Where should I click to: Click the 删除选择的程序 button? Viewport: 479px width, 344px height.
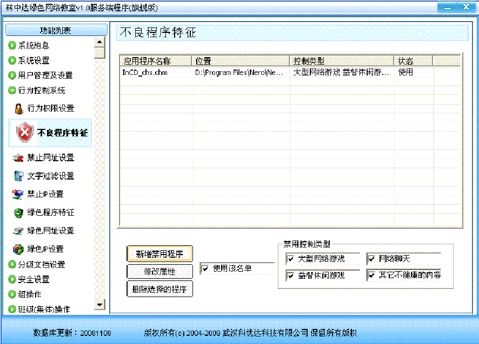[x=159, y=289]
